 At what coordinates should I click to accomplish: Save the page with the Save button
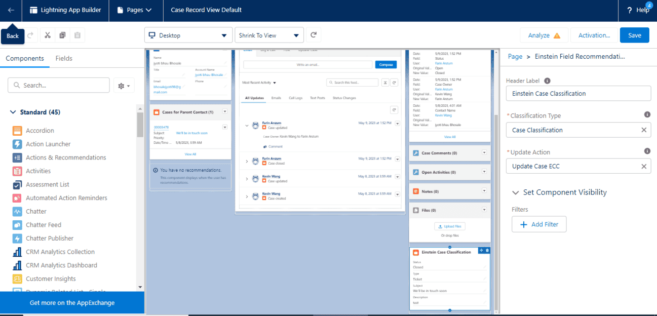point(634,35)
